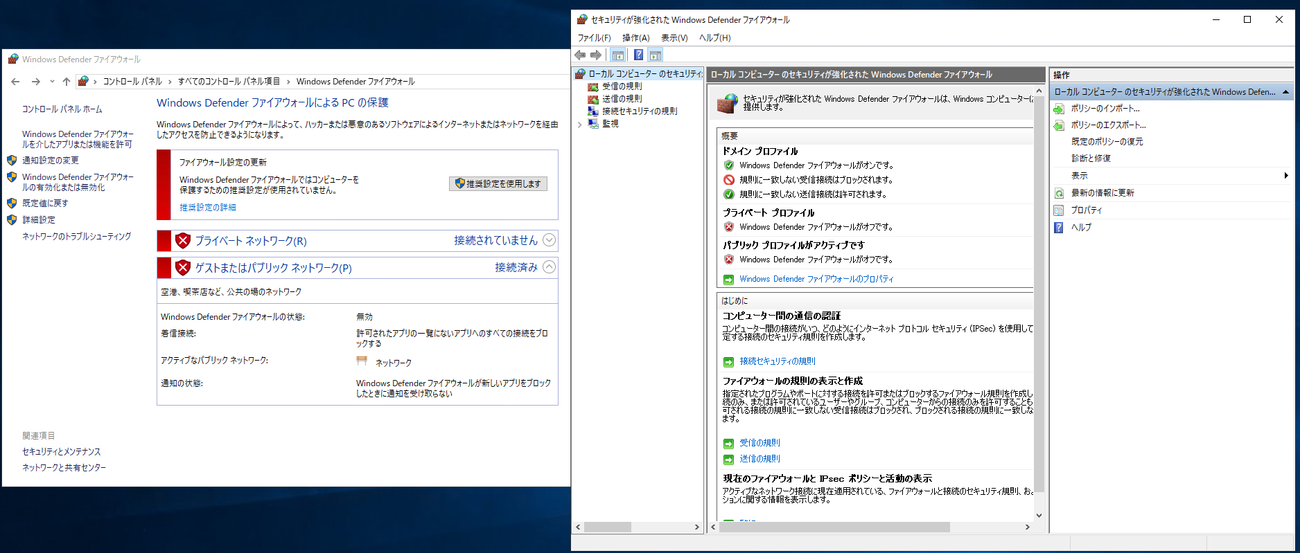1300x553 pixels.
Task: Click the back arrow in Control Panel window
Action: [16, 82]
